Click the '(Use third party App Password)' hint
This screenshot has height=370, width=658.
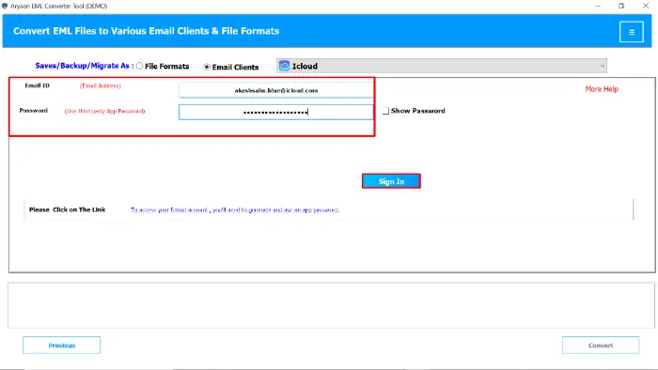[x=104, y=111]
